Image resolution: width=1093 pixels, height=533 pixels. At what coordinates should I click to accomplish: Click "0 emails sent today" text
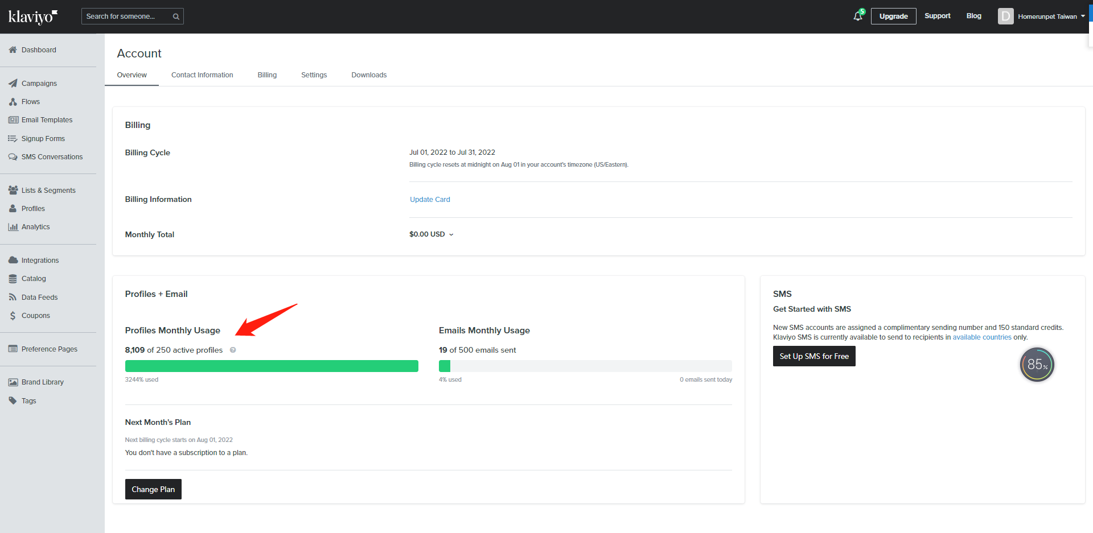point(706,380)
